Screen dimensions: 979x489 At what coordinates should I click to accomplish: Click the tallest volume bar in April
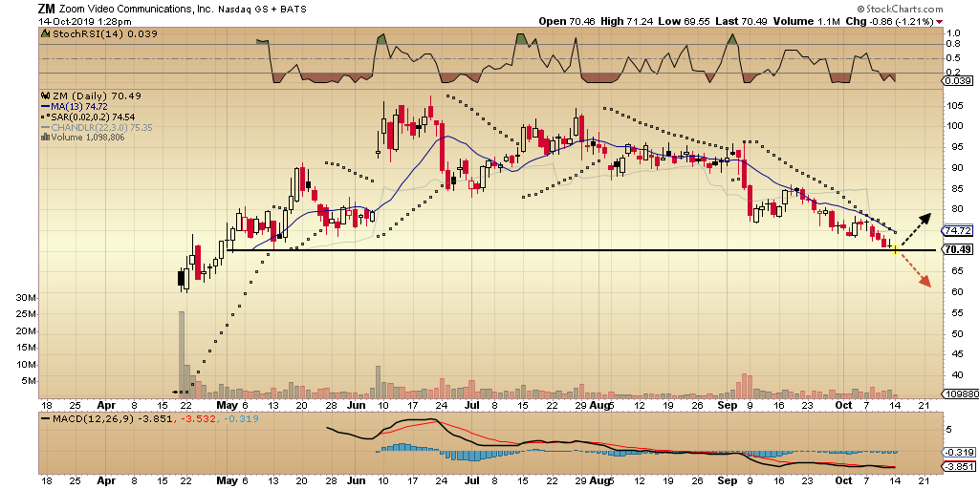coord(182,355)
